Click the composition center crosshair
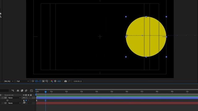Viewport: 198px width, 111px height. click(100, 37)
